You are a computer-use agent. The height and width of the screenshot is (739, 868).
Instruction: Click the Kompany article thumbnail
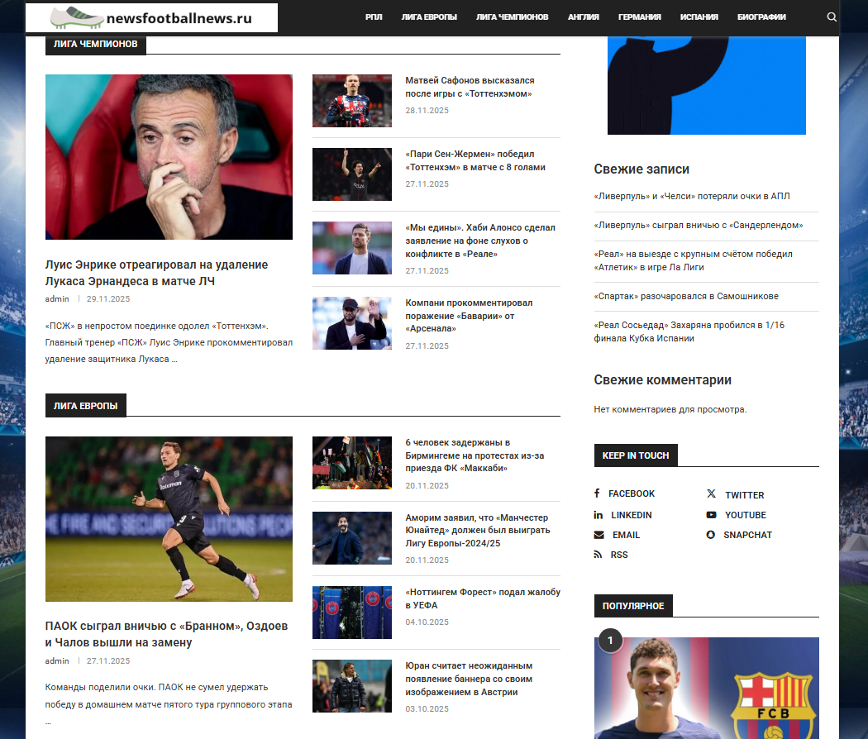pos(352,323)
